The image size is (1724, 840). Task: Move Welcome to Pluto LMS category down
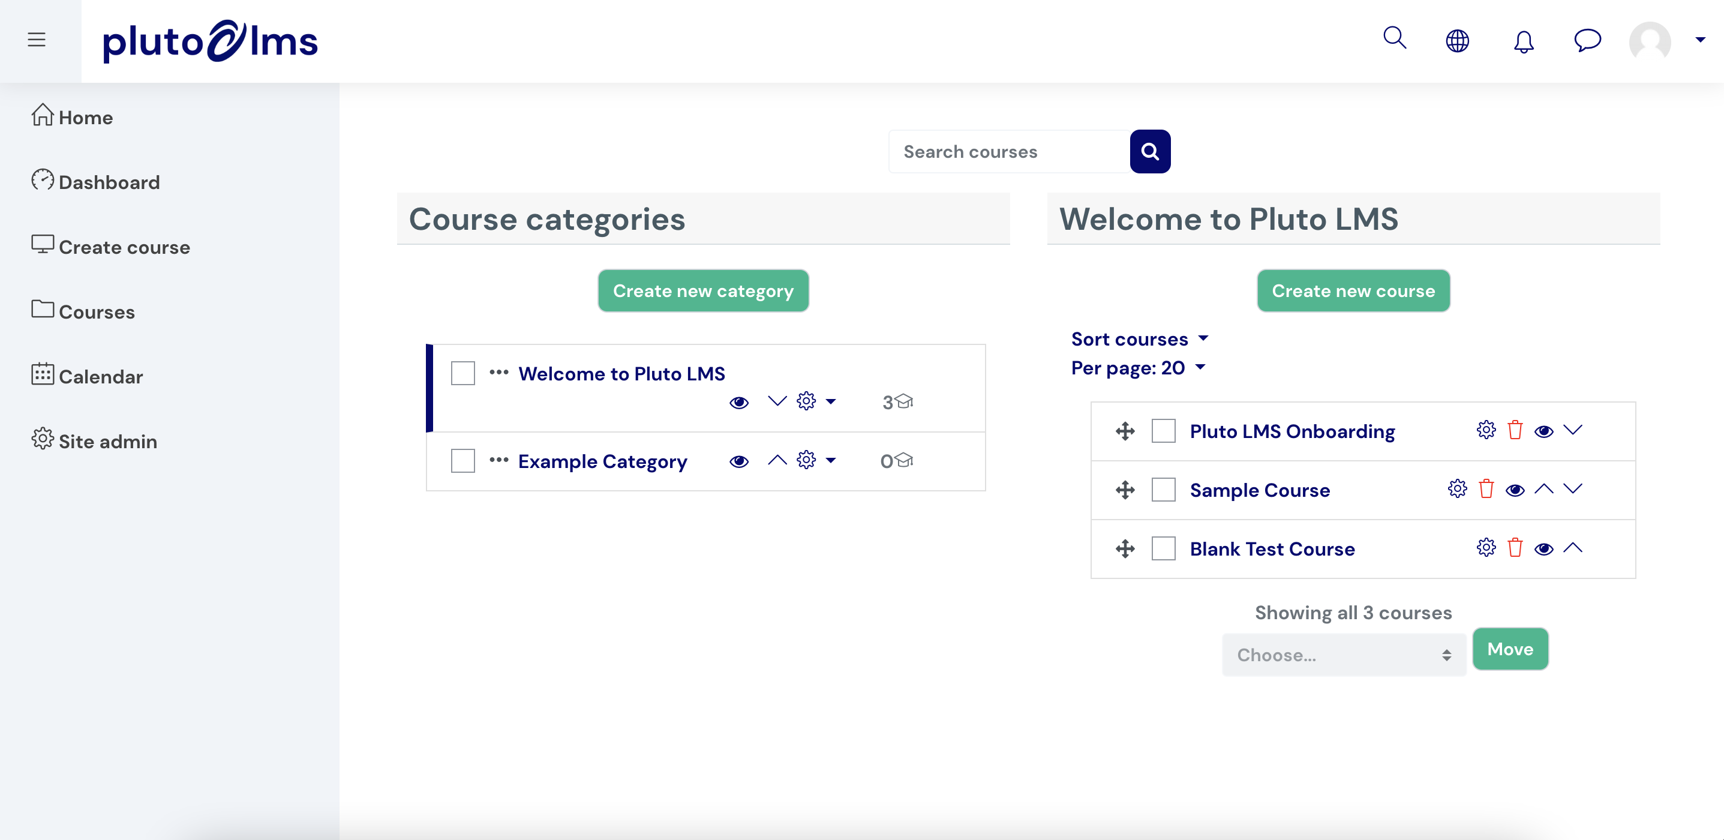777,401
